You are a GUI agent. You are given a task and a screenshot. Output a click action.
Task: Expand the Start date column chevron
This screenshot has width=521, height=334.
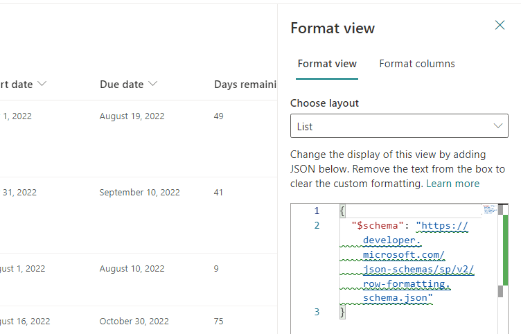[x=42, y=84]
